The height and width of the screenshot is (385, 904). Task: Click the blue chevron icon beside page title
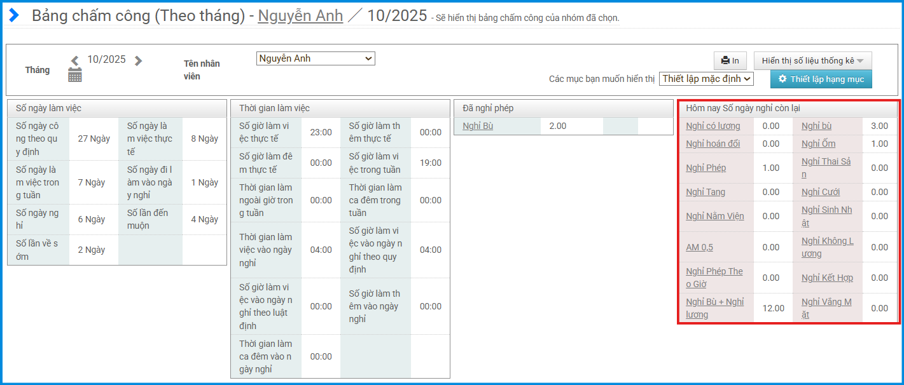[x=14, y=15]
